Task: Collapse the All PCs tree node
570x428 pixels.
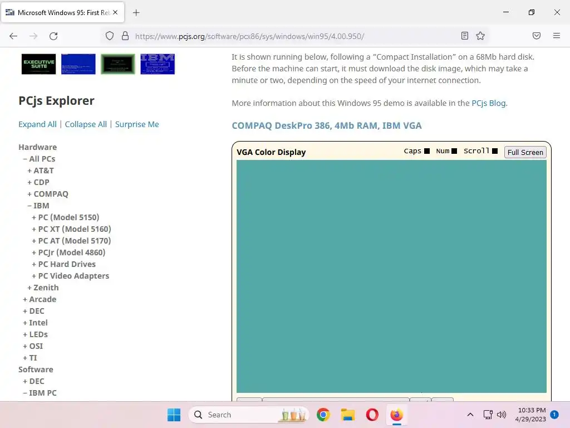Action: [39, 159]
